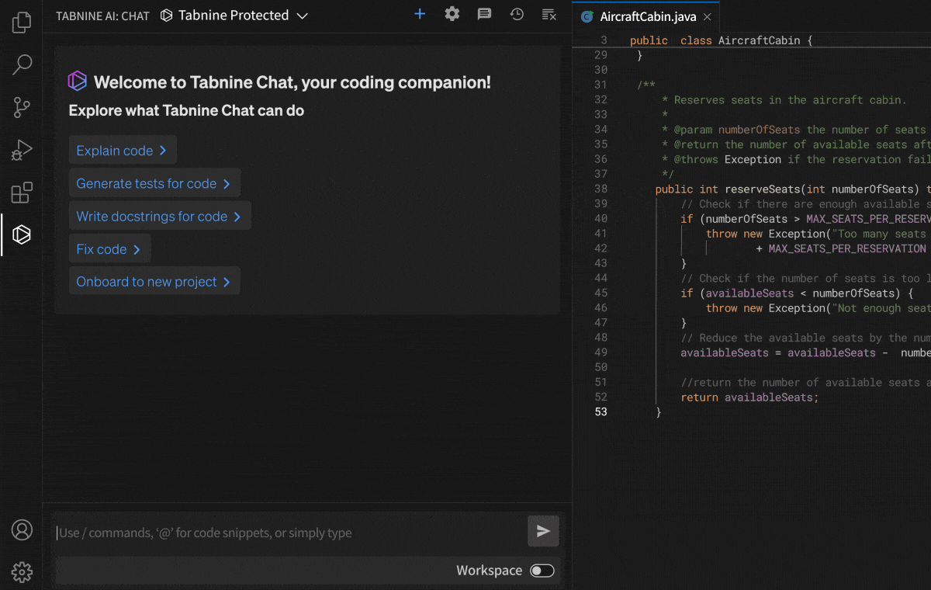Open Tabnine chat settings gear
This screenshot has height=590, width=931.
tap(452, 14)
